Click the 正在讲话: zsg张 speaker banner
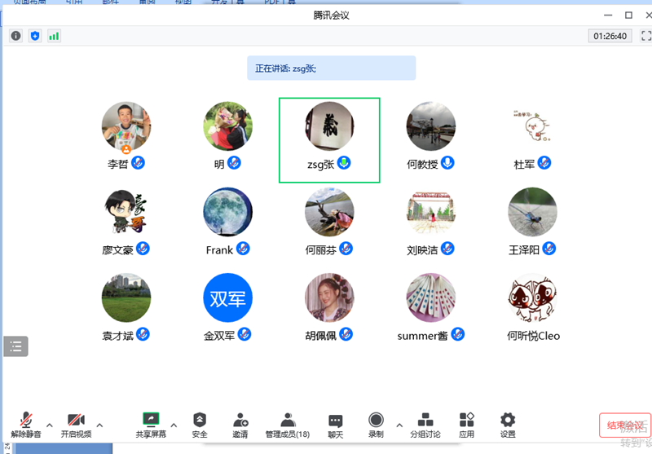The image size is (652, 454). click(x=332, y=68)
